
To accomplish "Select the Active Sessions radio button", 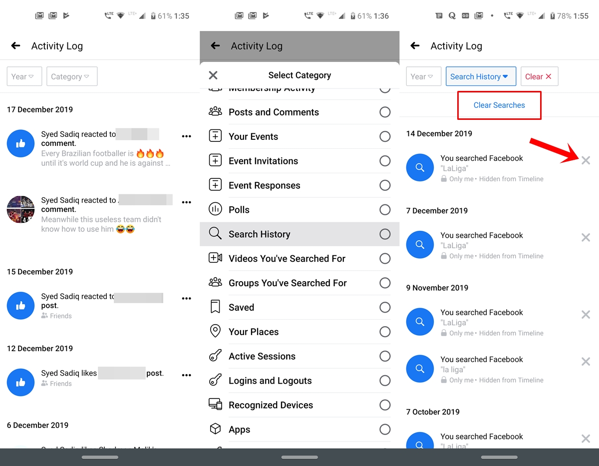I will tap(385, 356).
